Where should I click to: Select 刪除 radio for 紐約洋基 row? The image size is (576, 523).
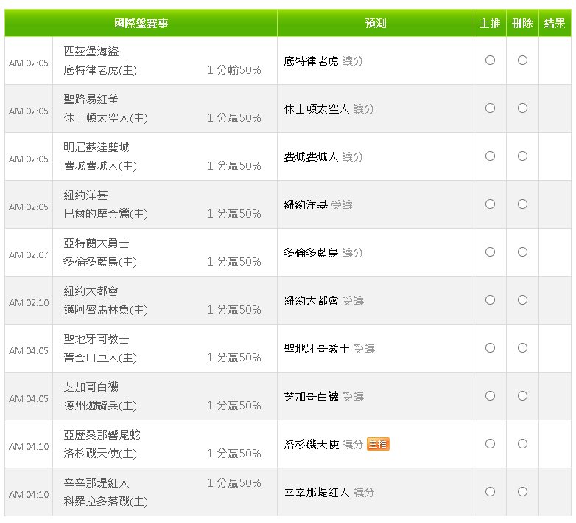[522, 204]
